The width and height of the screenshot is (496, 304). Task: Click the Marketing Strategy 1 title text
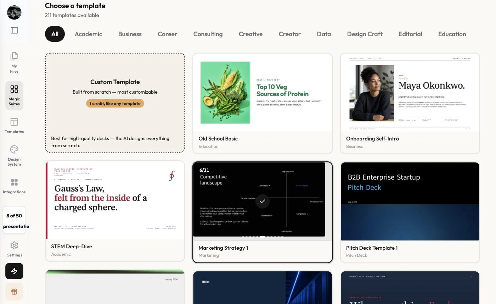pos(223,248)
